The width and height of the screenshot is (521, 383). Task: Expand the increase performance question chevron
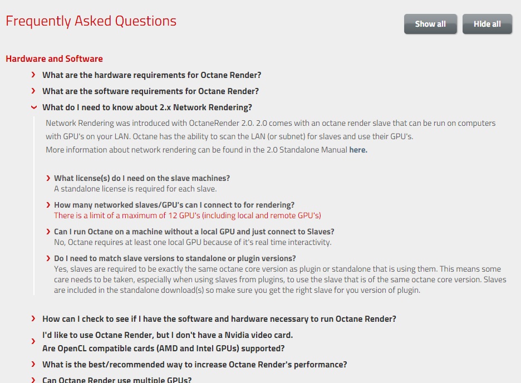tap(34, 364)
